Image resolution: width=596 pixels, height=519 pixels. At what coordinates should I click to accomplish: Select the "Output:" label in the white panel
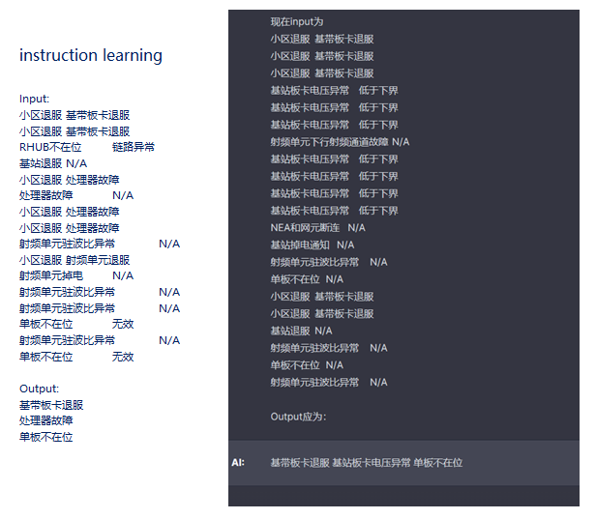tap(39, 389)
